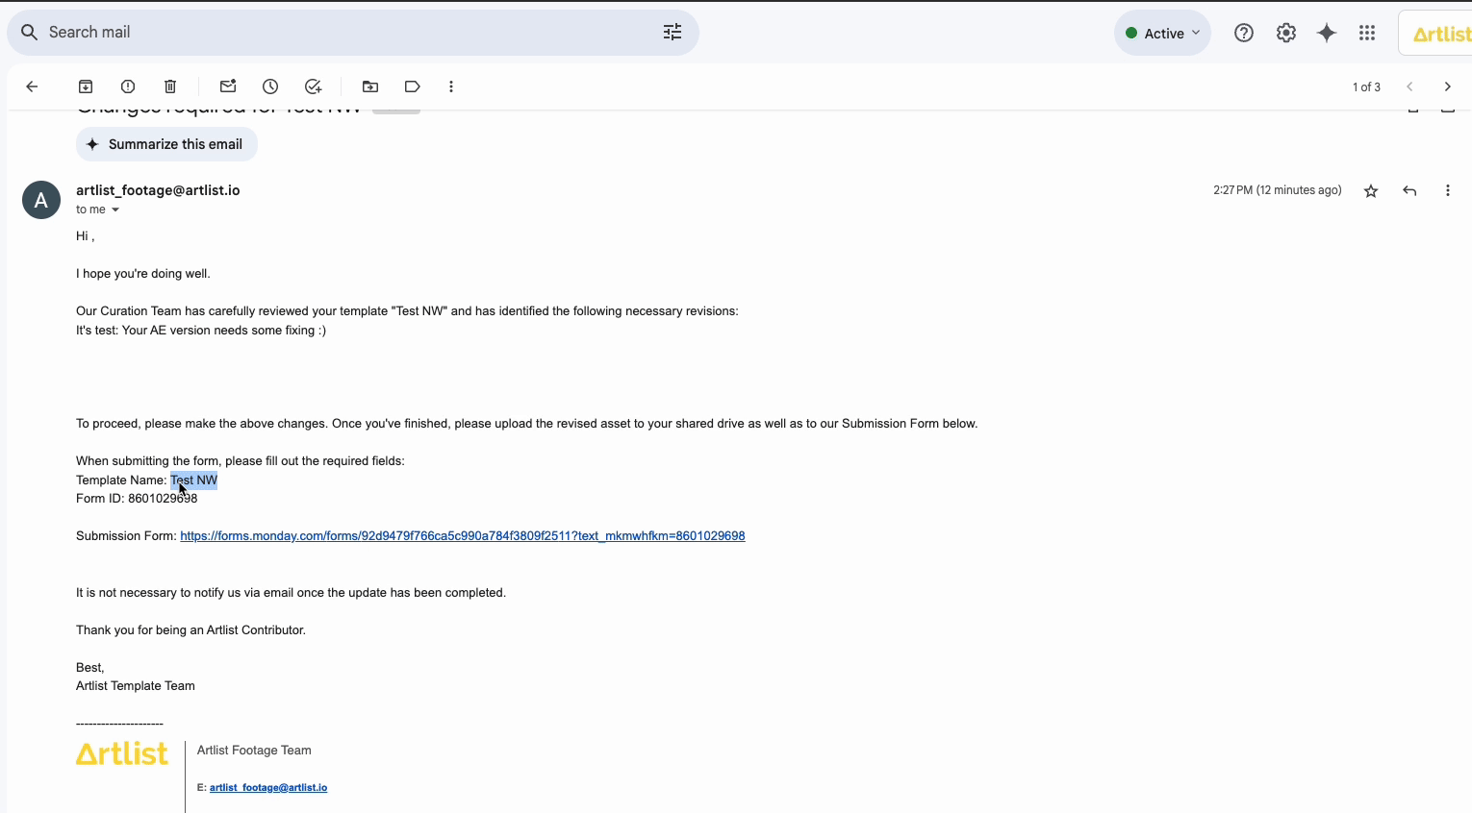Screen dimensions: 1472x813
Task: Delete this email with trash icon
Action: (170, 86)
